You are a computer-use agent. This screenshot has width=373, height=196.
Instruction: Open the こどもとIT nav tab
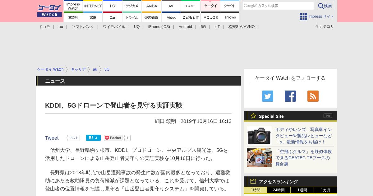coord(191,17)
